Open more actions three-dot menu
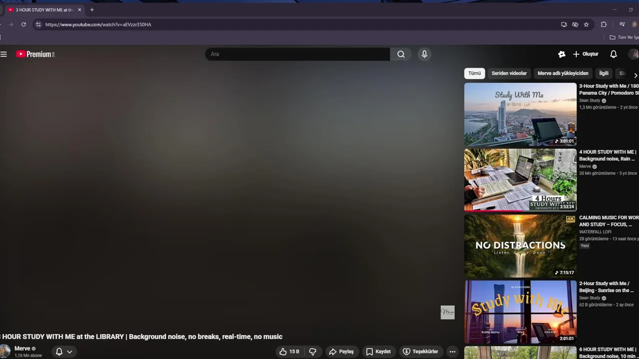Image resolution: width=639 pixels, height=359 pixels. click(452, 352)
